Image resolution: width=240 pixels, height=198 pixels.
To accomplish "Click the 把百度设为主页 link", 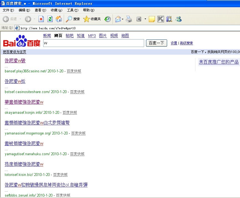I will point(14,52).
